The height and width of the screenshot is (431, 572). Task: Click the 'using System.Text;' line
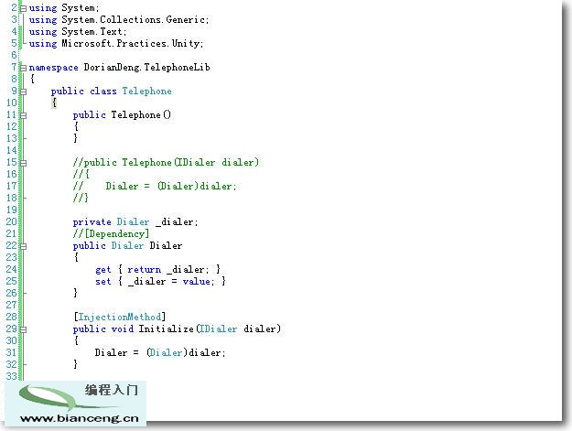click(x=78, y=32)
